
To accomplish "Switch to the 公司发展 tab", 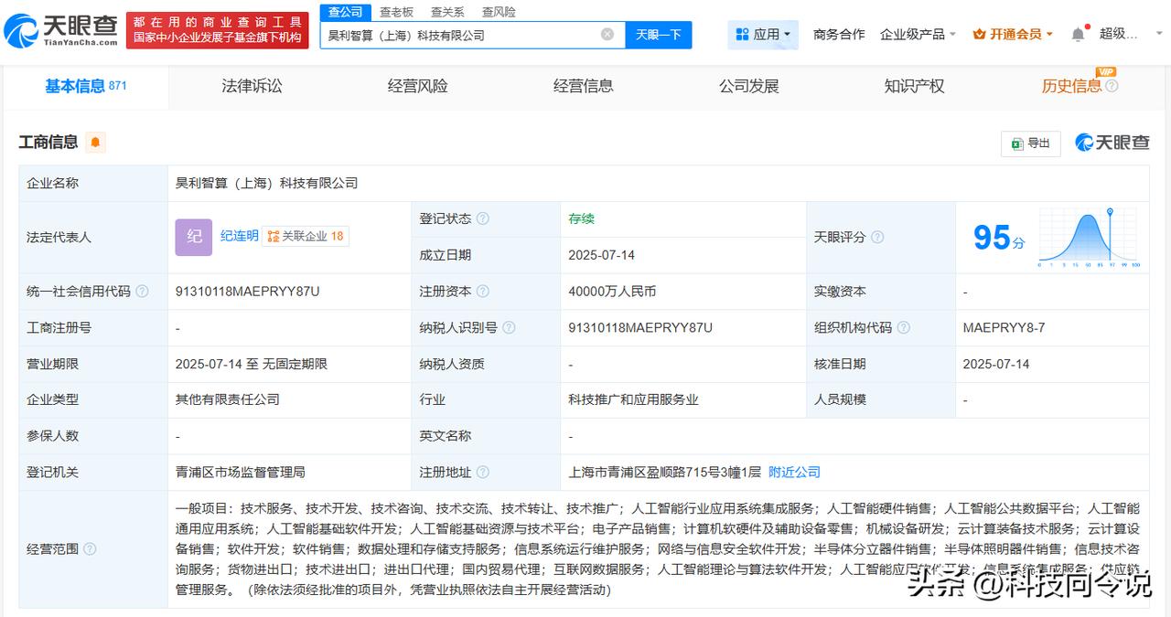I will (x=748, y=86).
